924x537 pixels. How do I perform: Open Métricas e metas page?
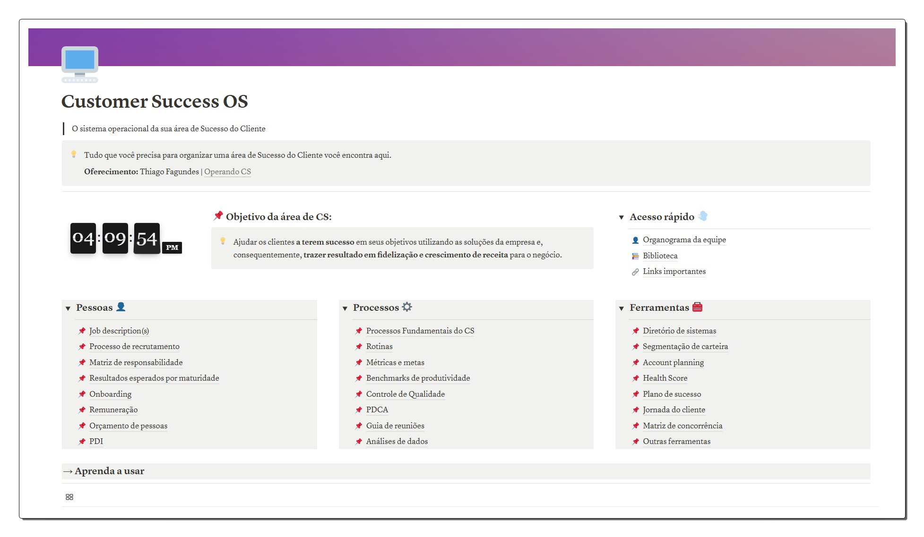coord(395,362)
